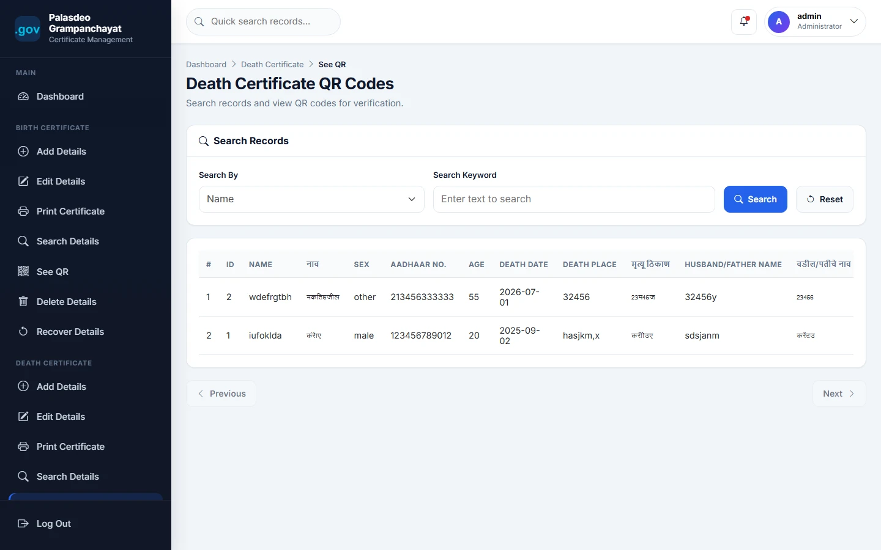Go to the Previous page
Viewport: 881px width, 550px height.
pyautogui.click(x=221, y=394)
